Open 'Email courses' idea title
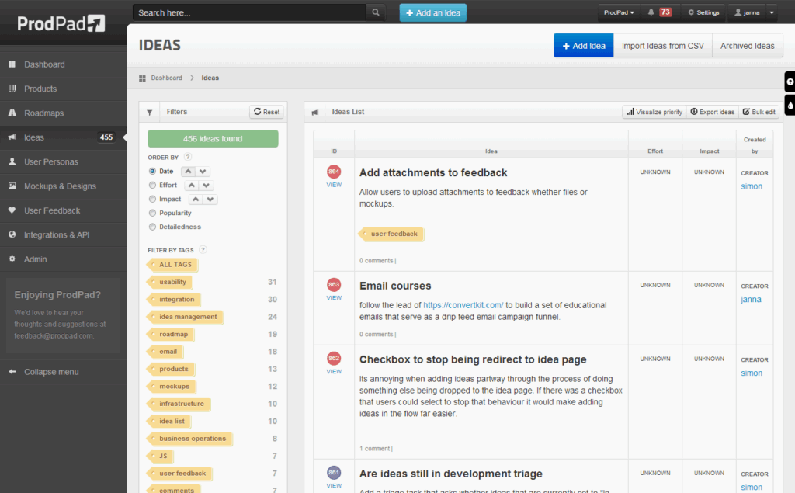 coord(395,286)
